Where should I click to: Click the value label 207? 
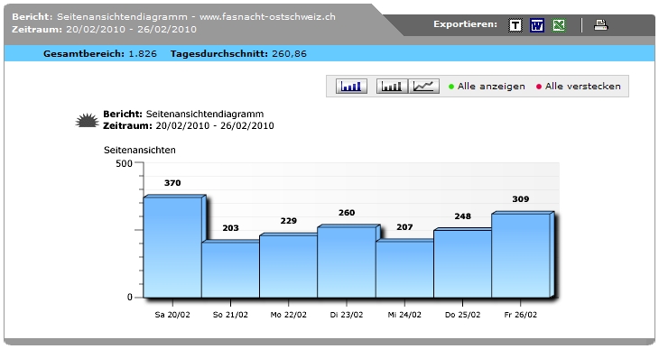tap(404, 226)
